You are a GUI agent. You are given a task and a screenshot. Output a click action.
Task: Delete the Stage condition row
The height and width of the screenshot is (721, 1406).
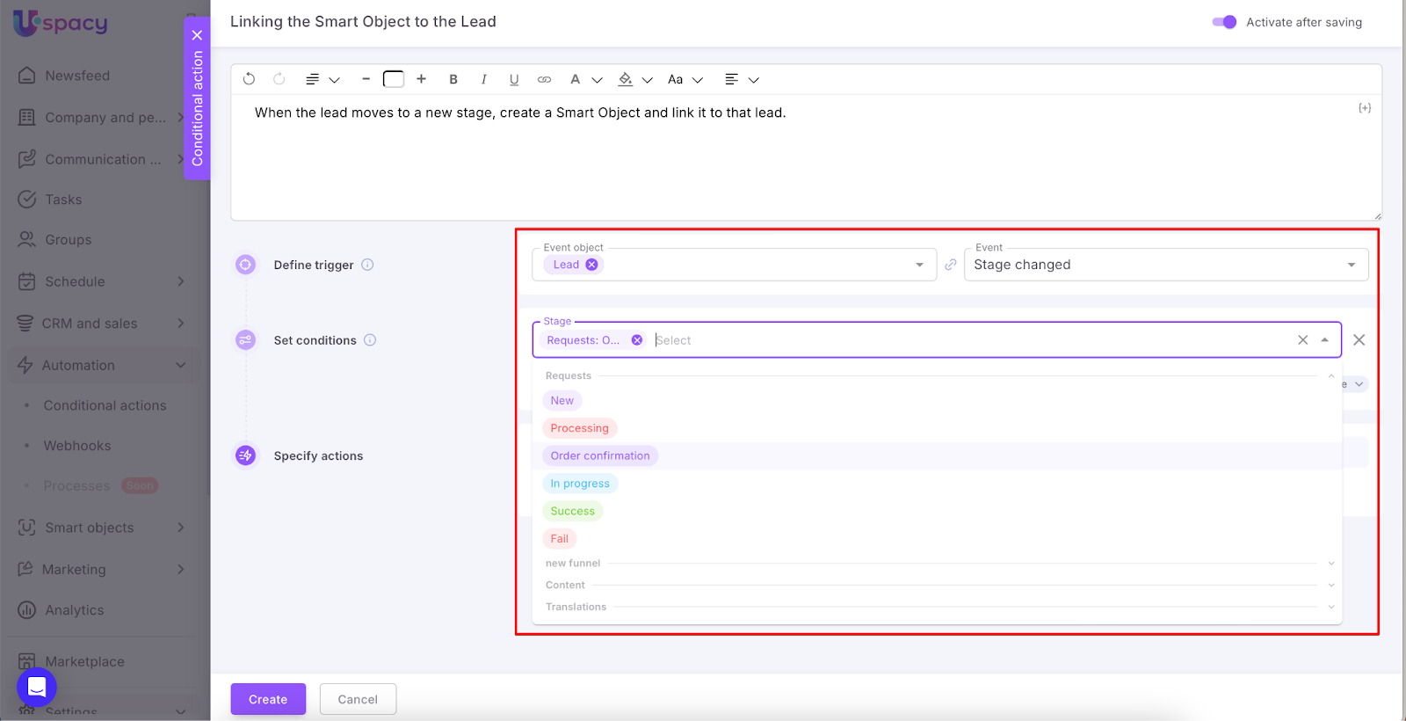pyautogui.click(x=1359, y=340)
